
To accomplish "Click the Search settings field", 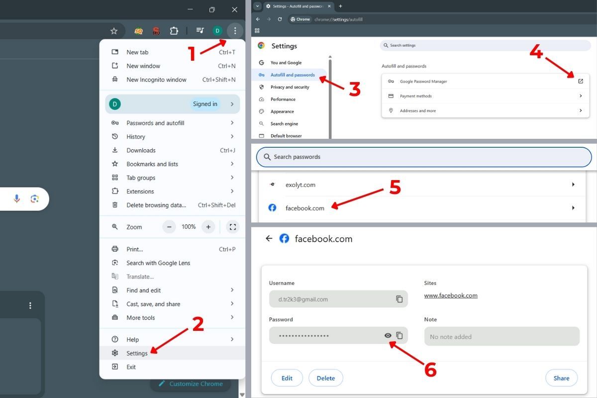I will 486,45.
